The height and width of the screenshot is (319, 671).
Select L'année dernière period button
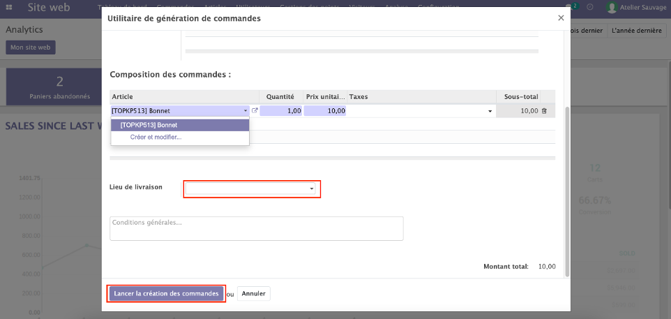(637, 31)
